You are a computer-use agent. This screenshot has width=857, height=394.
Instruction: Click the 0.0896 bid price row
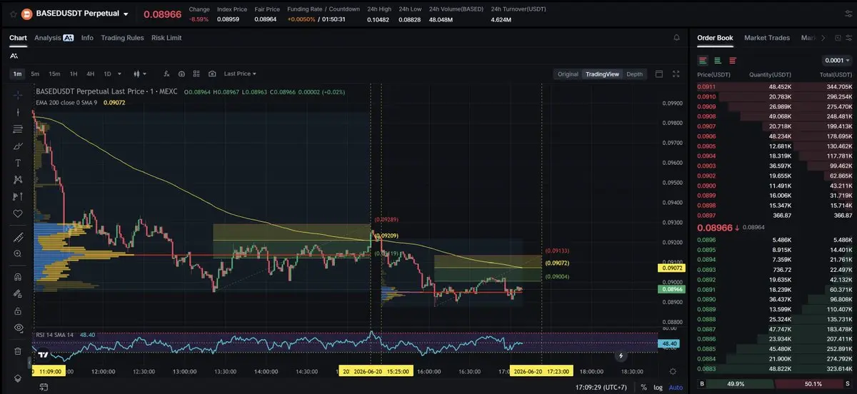click(773, 241)
